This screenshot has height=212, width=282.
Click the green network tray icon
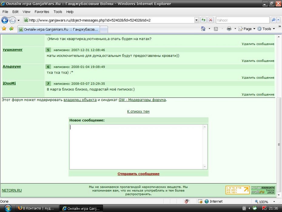click(255, 208)
